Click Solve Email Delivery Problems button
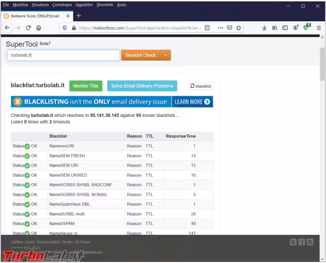Screen dimensions: 326x263 point(142,86)
